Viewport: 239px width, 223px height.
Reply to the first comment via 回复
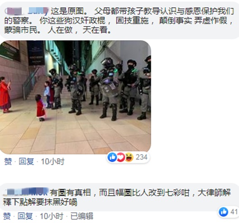[x=26, y=161]
